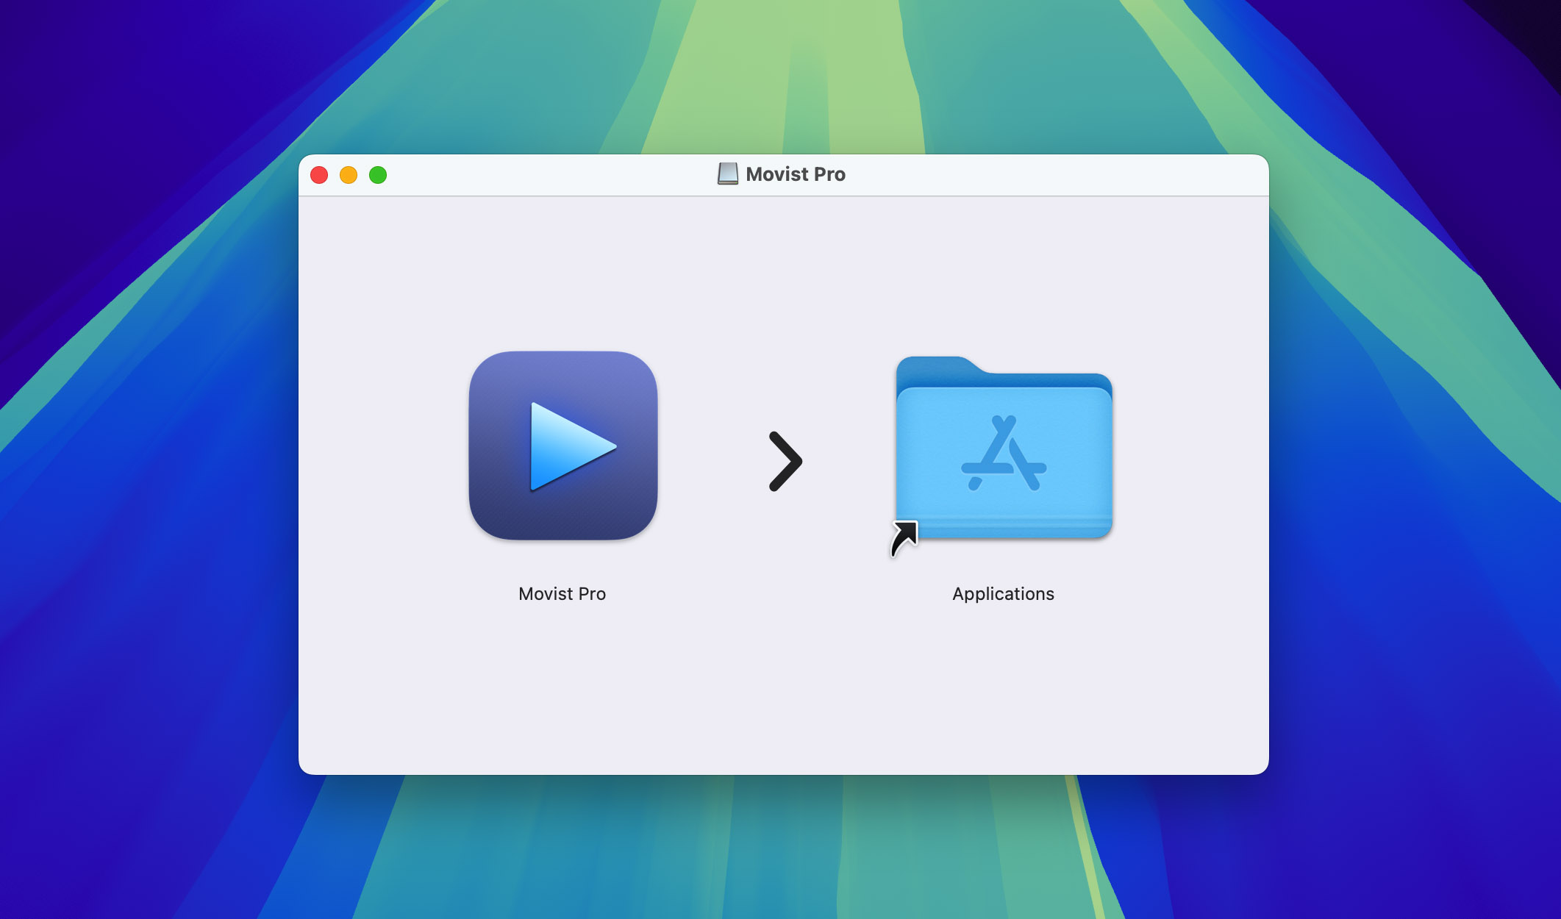Image resolution: width=1561 pixels, height=919 pixels.
Task: Zoom the window with green button
Action: (378, 175)
